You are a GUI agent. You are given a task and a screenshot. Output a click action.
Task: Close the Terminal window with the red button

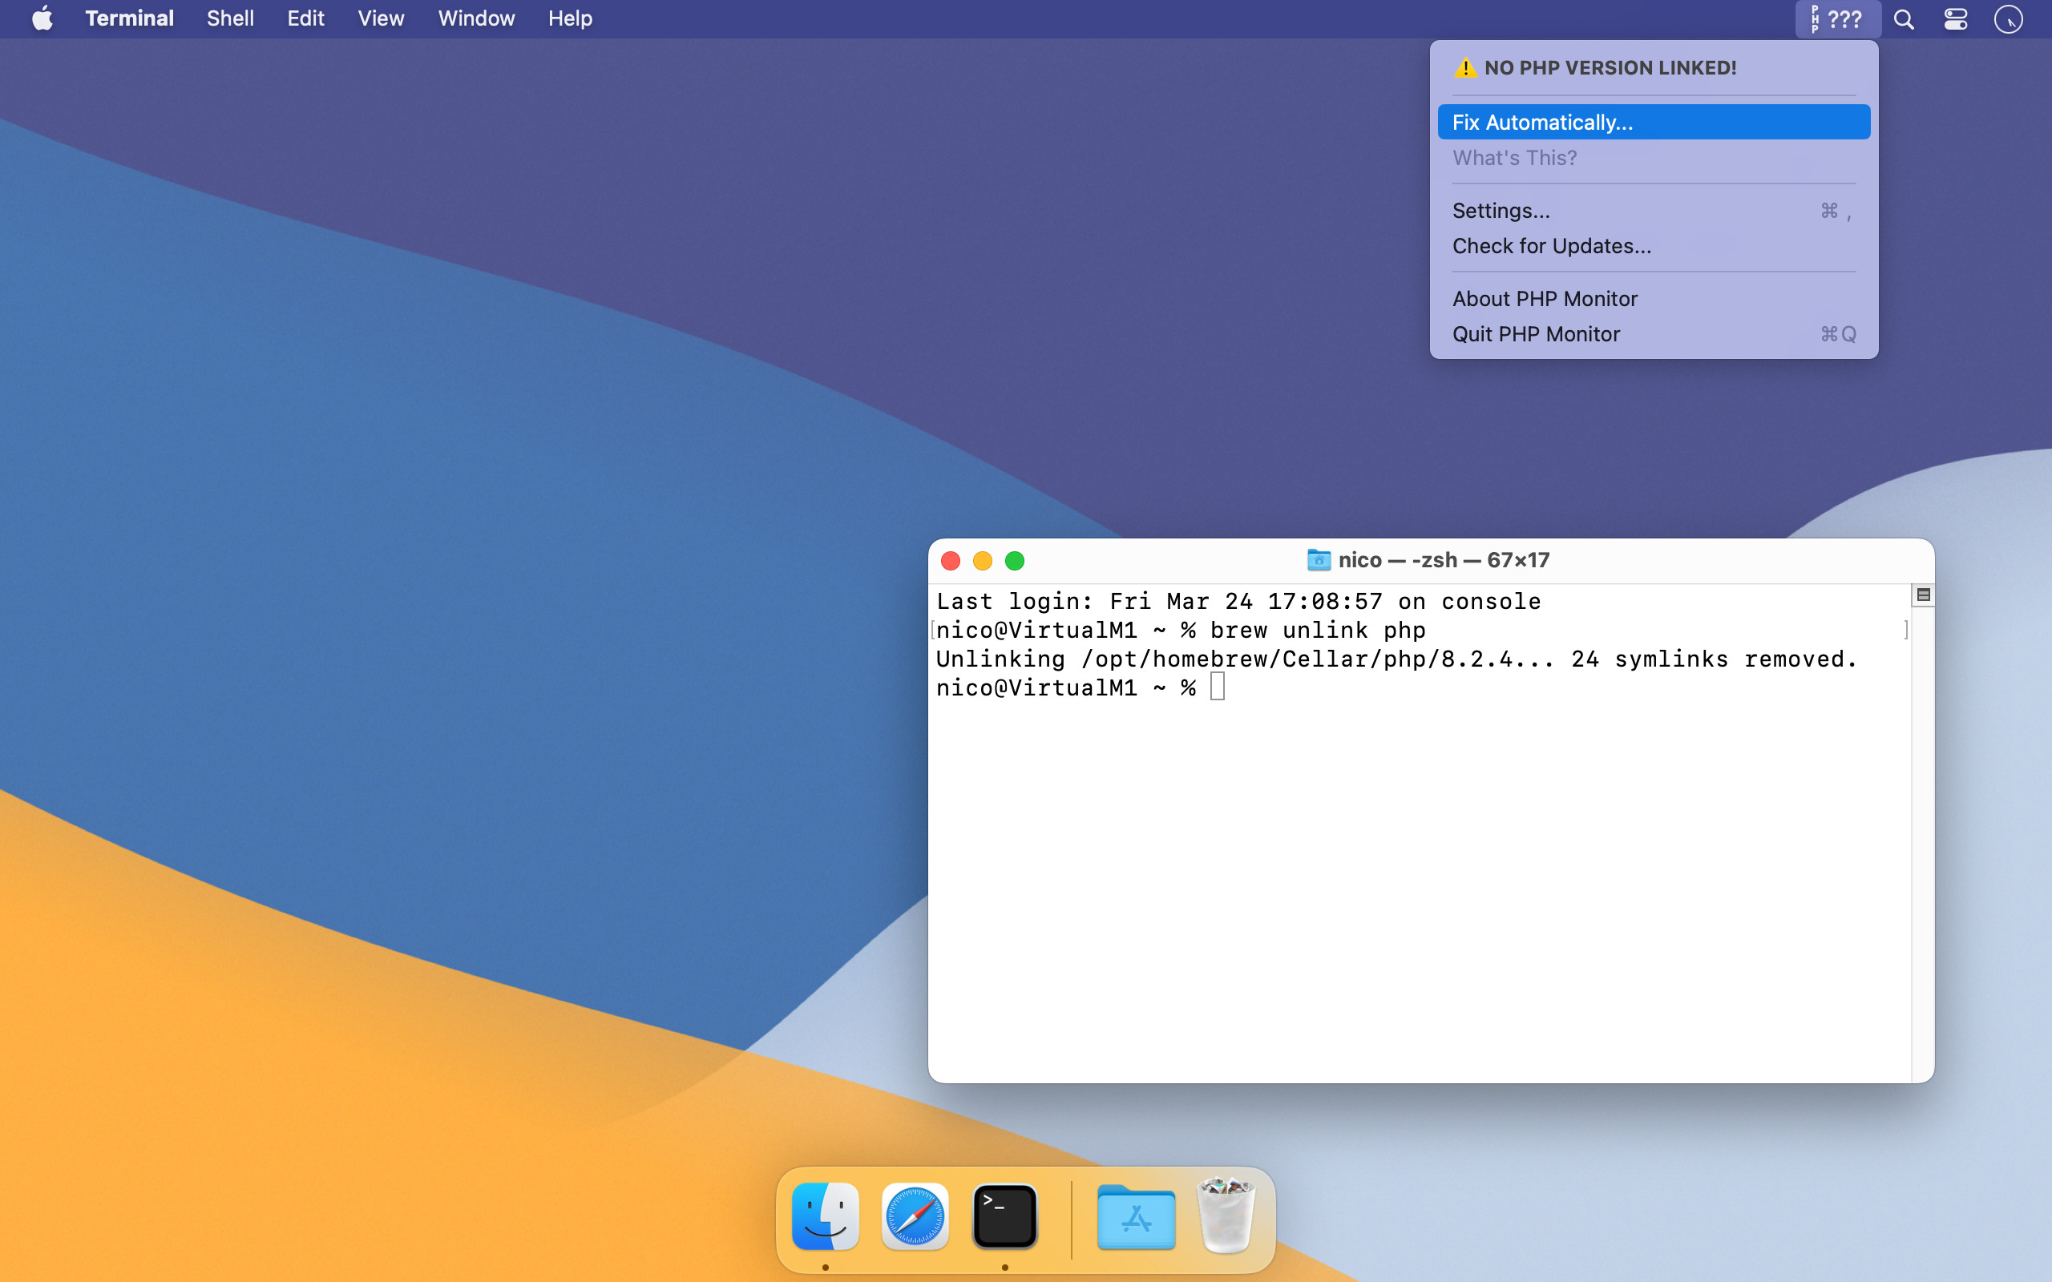coord(951,560)
